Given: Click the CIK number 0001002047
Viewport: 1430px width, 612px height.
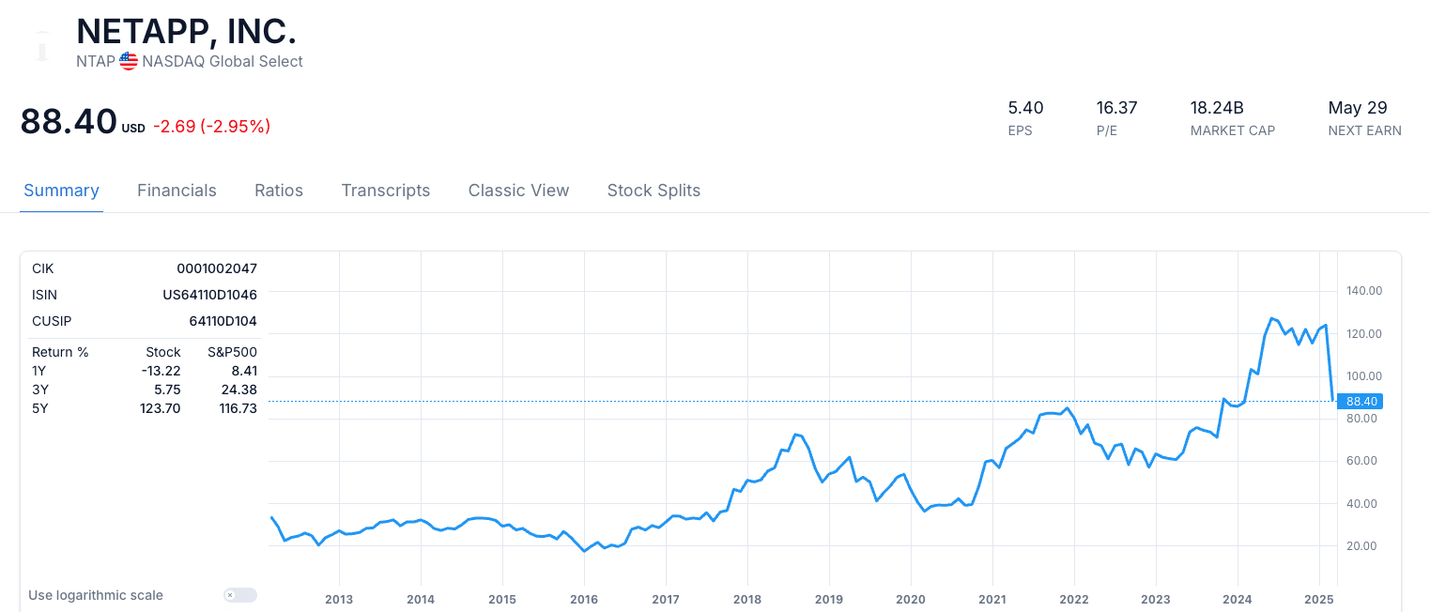Looking at the screenshot, I should (x=217, y=268).
